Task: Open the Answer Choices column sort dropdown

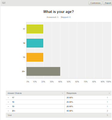Action: tap(62, 93)
